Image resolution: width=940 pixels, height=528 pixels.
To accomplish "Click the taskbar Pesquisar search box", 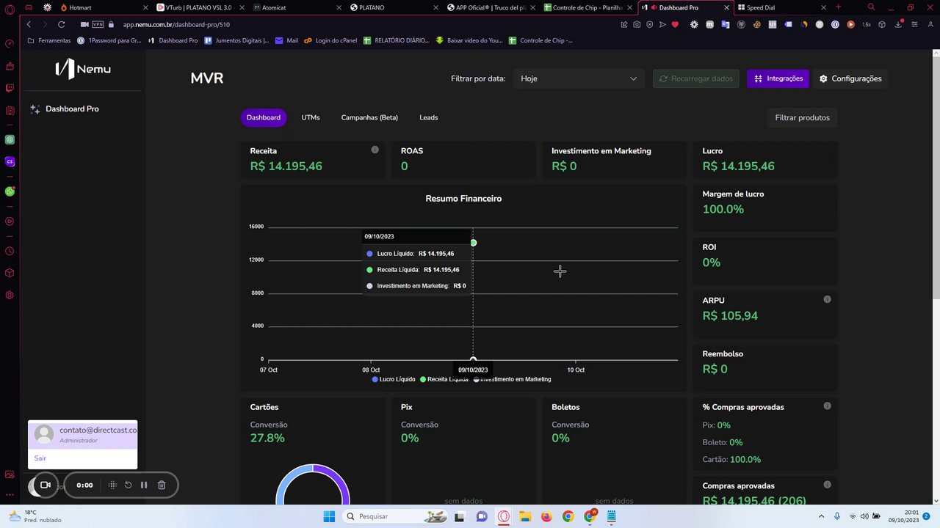I will (x=396, y=516).
